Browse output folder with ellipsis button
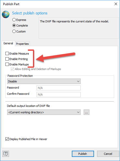Viewport: 120px width, 161px height. click(x=87, y=112)
